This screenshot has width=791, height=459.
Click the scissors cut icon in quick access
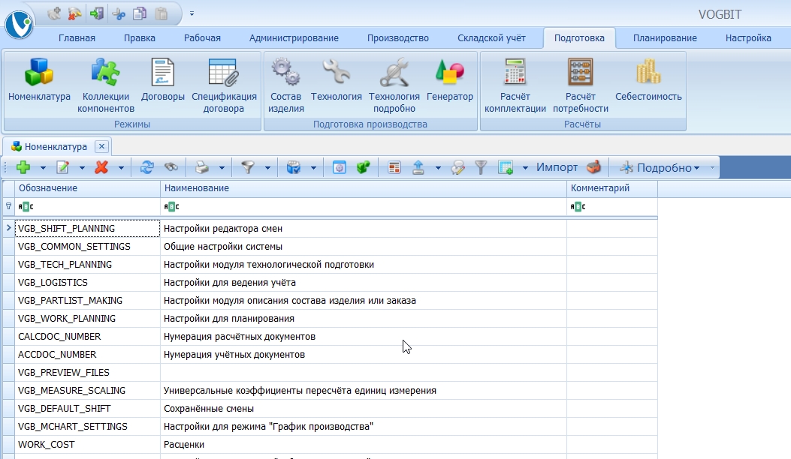[x=119, y=13]
